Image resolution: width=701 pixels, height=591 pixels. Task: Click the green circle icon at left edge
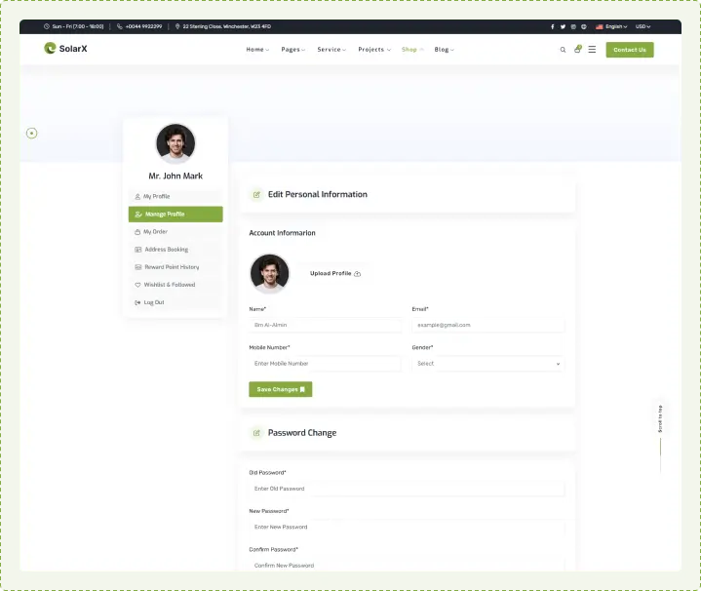[32, 133]
